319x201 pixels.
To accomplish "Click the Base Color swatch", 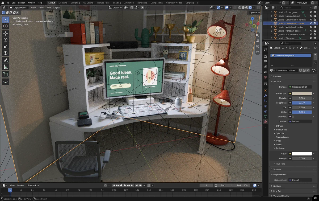I will [x=302, y=93].
